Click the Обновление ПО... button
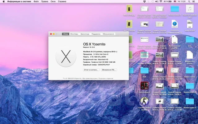 pyautogui.click(x=109, y=70)
